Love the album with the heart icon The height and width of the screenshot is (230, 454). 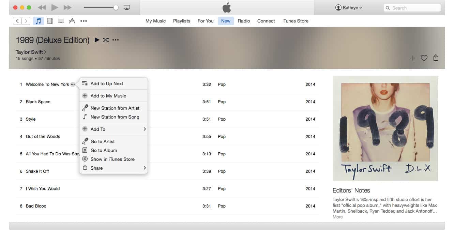click(x=424, y=58)
